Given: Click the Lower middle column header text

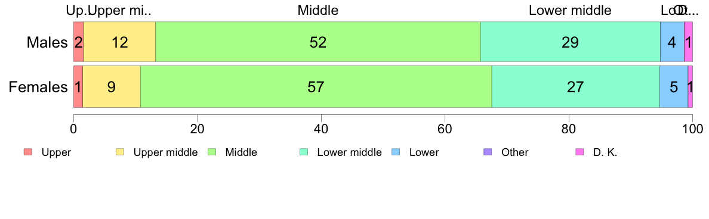Looking at the screenshot, I should point(570,10).
